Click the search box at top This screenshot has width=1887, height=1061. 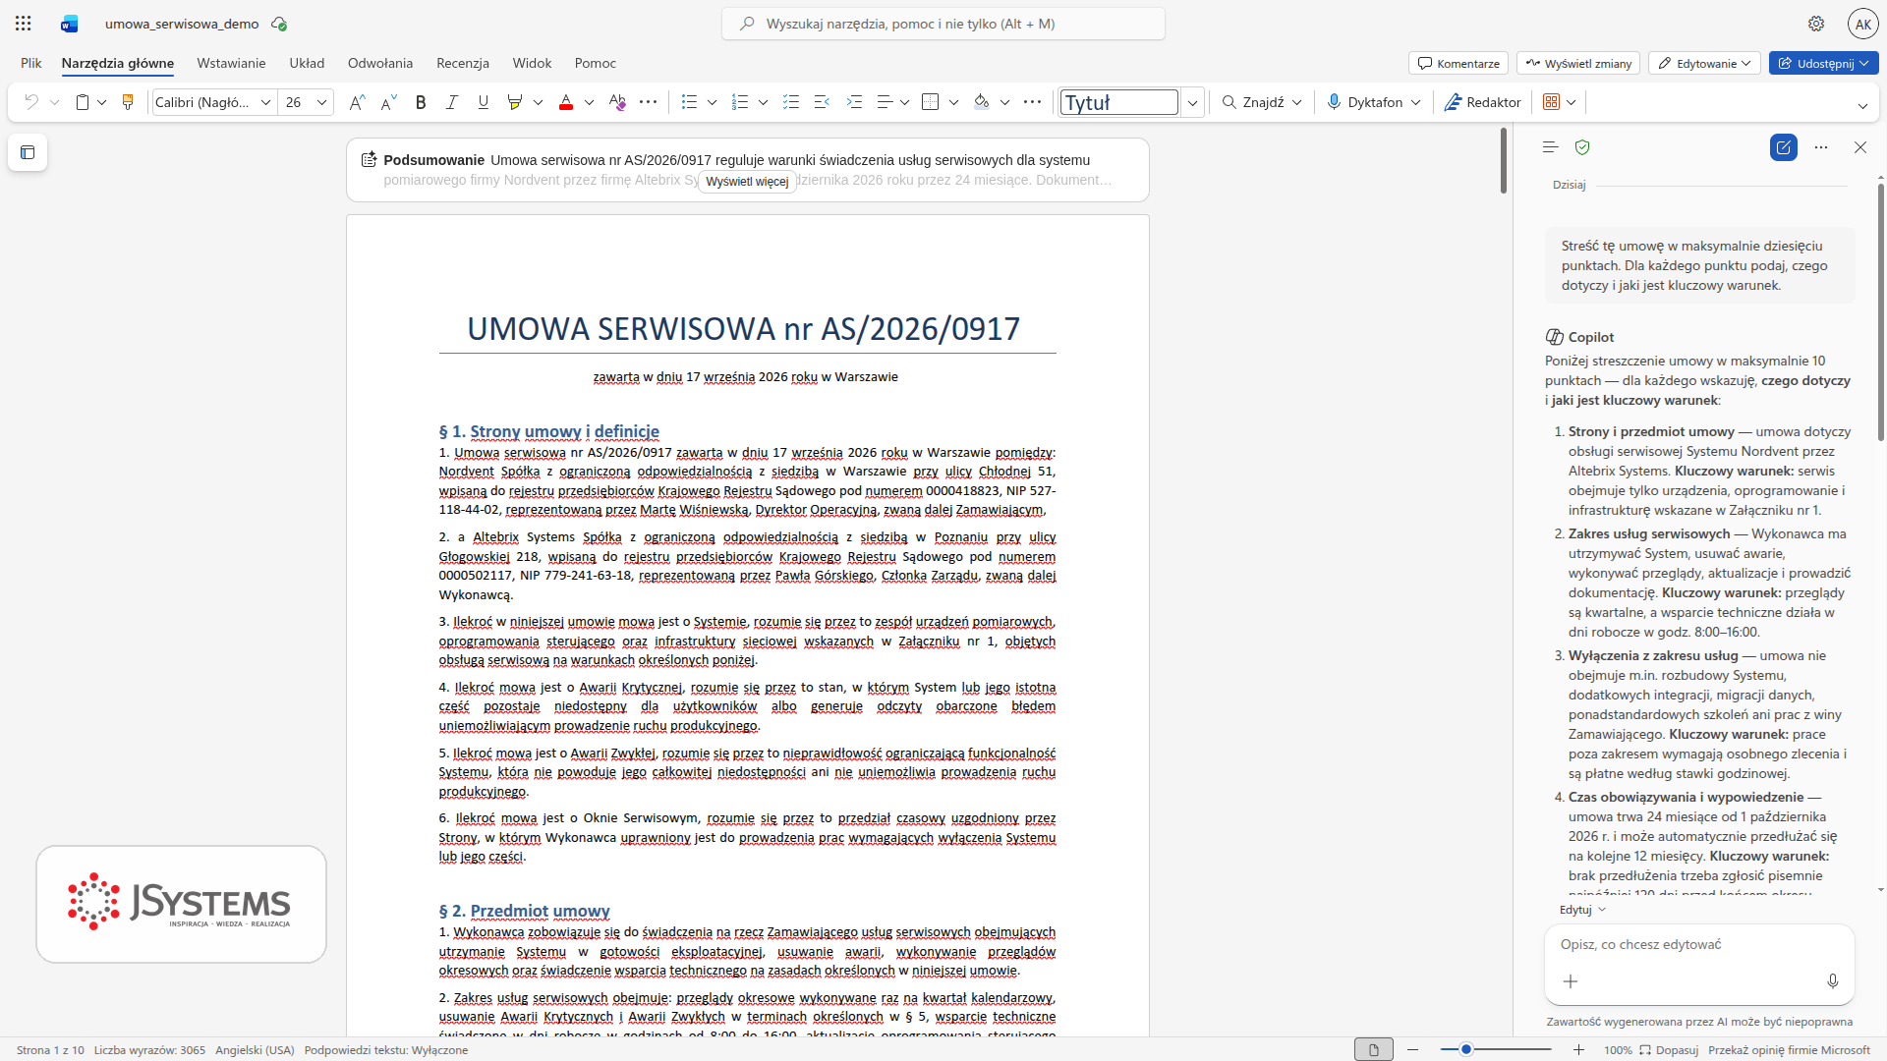(943, 24)
